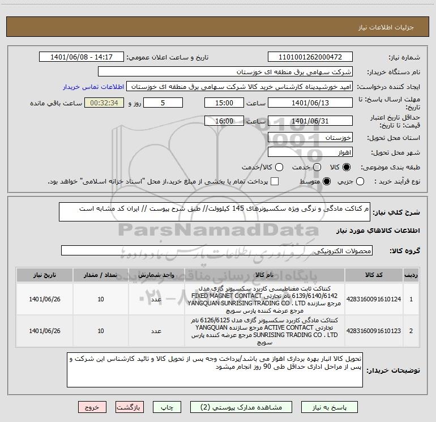The height and width of the screenshot is (422, 436).
Task: Choose متوسط purchase process type
Action: [x=327, y=181]
